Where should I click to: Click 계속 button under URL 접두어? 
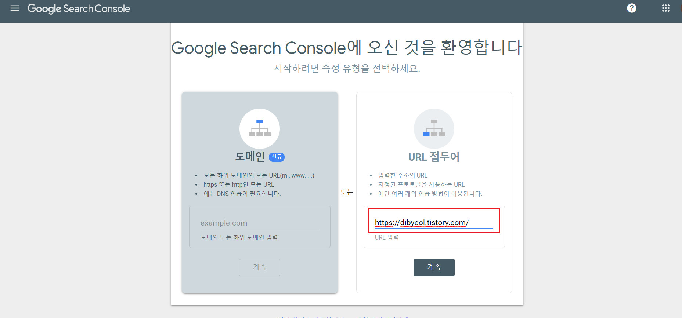434,267
